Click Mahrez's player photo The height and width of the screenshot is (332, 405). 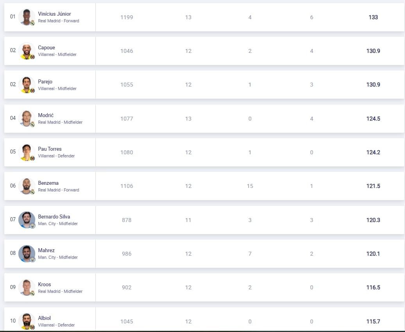27,253
